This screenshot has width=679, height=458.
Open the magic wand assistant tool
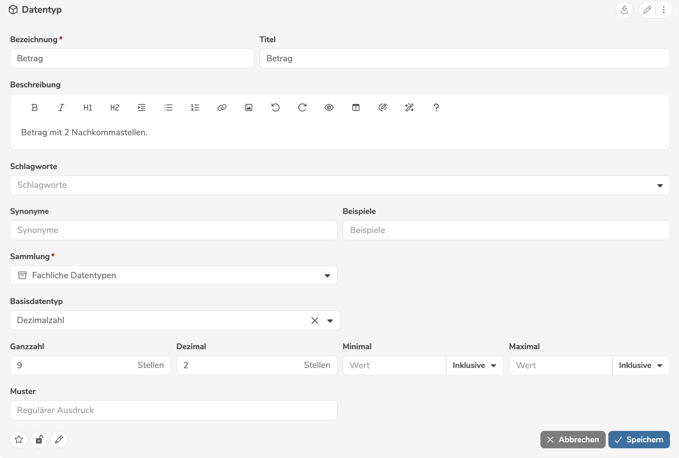click(x=409, y=107)
